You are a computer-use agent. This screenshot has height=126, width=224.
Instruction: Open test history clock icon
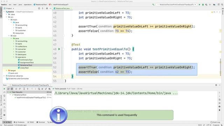39,89
